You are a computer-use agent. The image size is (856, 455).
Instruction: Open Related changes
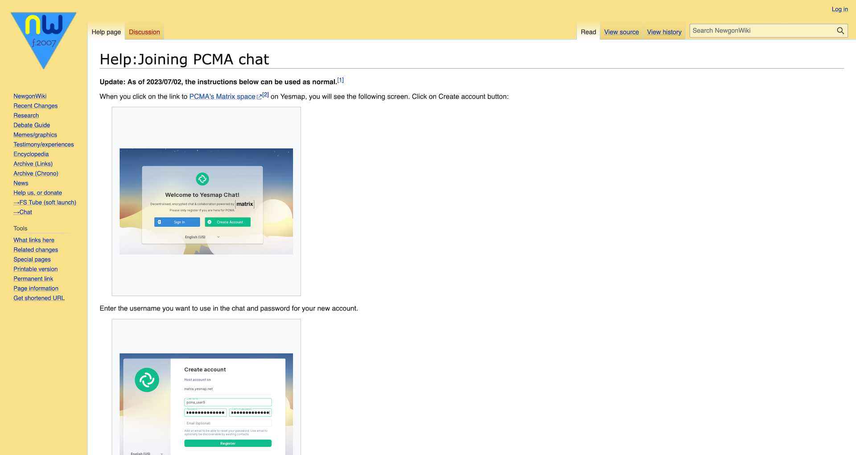36,250
